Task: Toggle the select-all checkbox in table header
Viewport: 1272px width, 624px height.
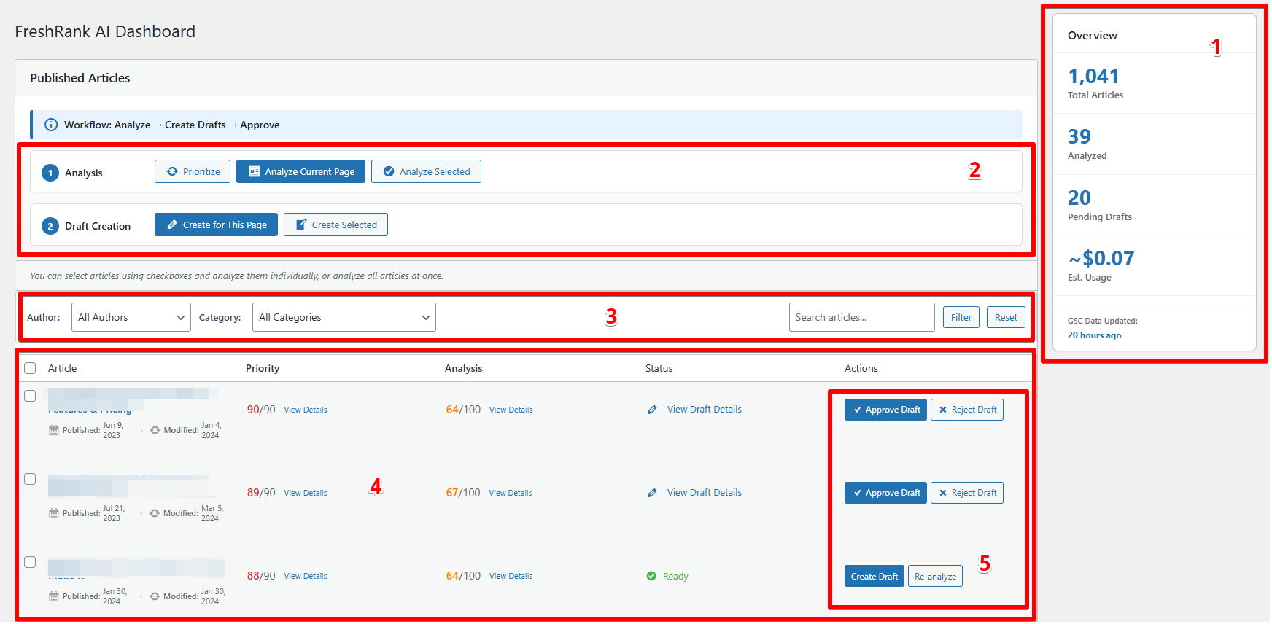Action: (30, 368)
